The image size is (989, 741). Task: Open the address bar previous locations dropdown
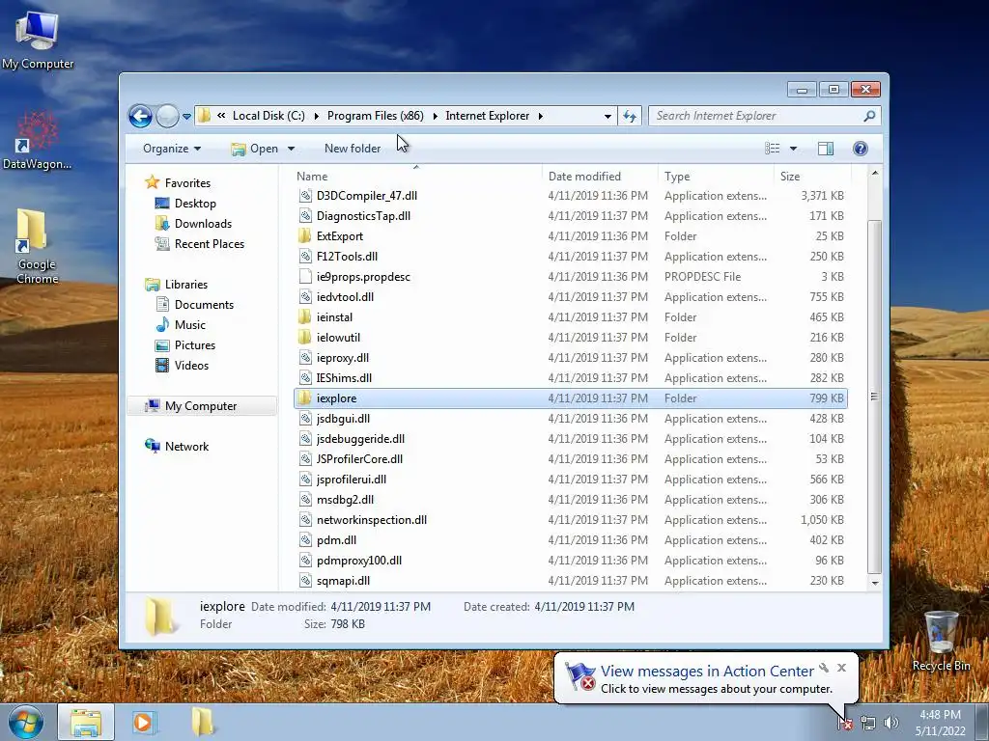tap(608, 116)
